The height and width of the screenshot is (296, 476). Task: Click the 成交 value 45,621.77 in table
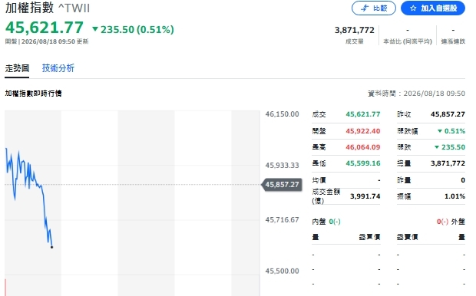pos(363,114)
